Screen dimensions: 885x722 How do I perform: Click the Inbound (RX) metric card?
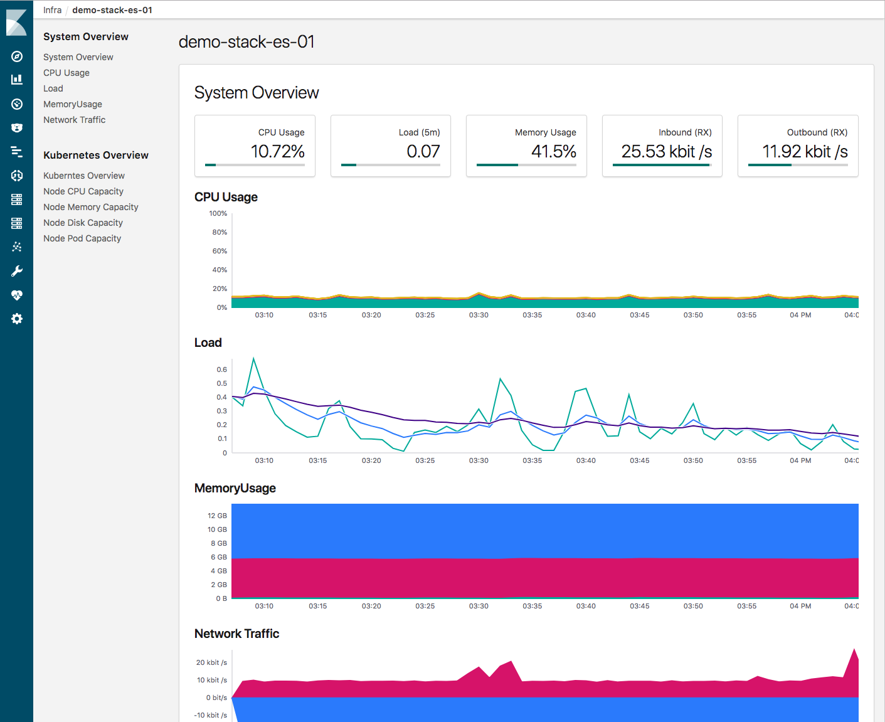[x=662, y=146]
